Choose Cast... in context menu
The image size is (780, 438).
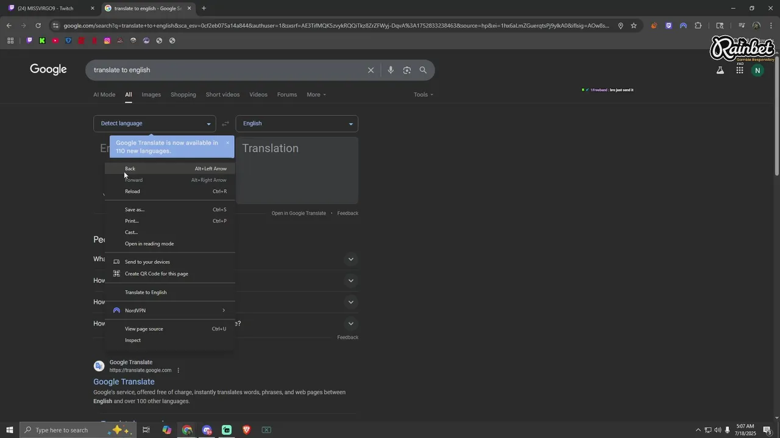(170, 232)
